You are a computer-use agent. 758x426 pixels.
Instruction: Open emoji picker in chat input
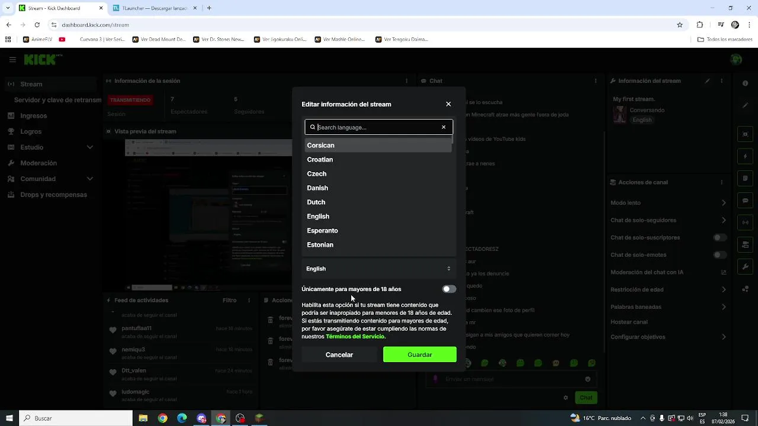coord(587,379)
